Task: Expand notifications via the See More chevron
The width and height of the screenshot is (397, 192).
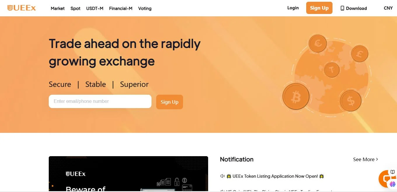Action: click(377, 159)
